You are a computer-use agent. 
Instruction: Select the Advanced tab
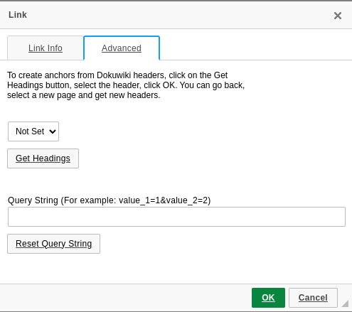(122, 48)
